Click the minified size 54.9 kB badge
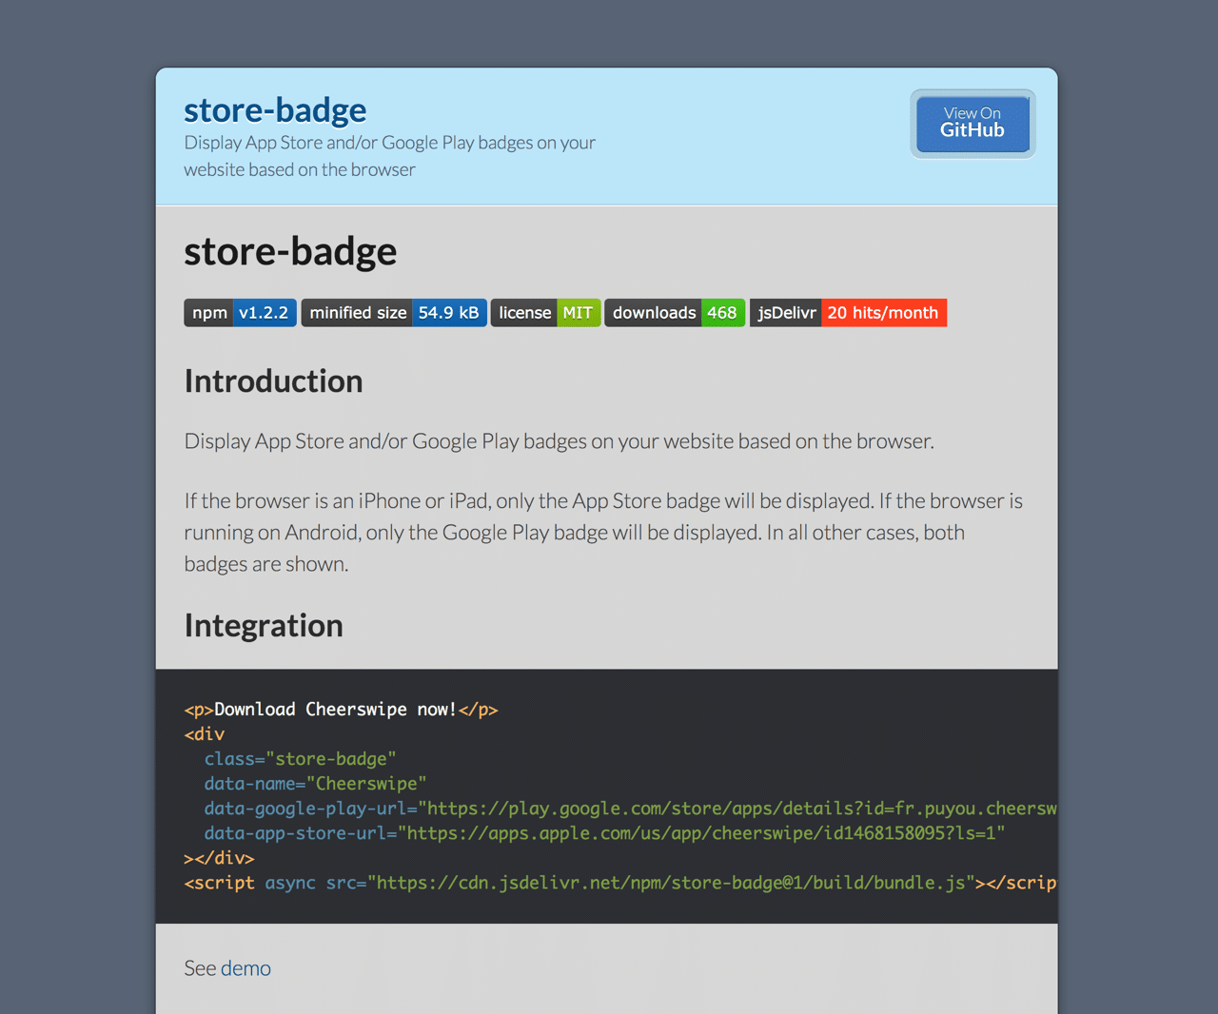1218x1014 pixels. [394, 313]
